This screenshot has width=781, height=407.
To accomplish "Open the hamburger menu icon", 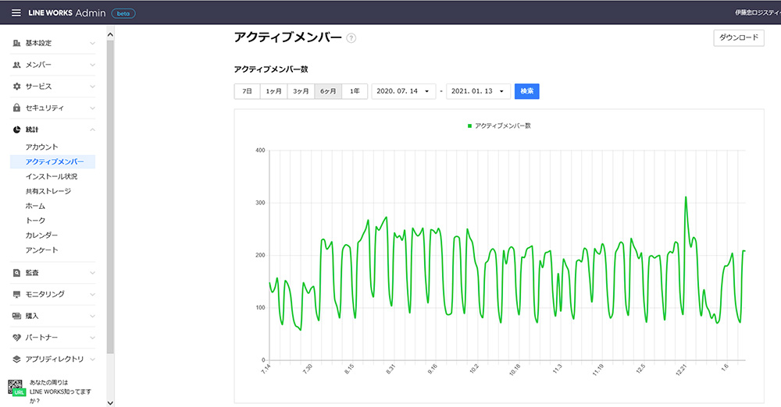I will [16, 13].
